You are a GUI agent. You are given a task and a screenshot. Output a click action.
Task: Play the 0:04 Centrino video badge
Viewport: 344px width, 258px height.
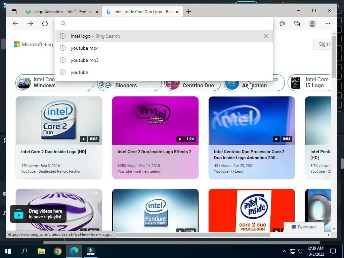tap(282, 139)
